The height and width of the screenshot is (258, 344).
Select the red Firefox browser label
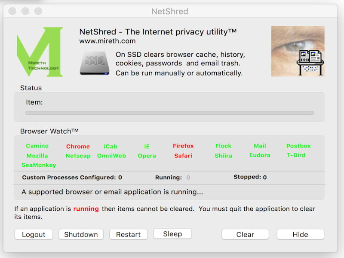coord(183,146)
